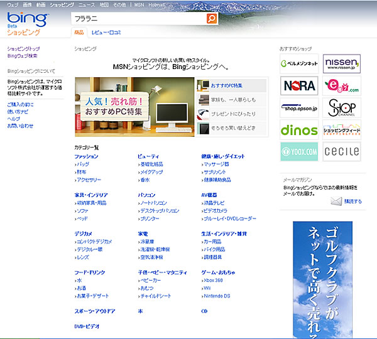Switch to the レビュー・口コミ tab
The width and height of the screenshot is (377, 339).
pyautogui.click(x=106, y=33)
